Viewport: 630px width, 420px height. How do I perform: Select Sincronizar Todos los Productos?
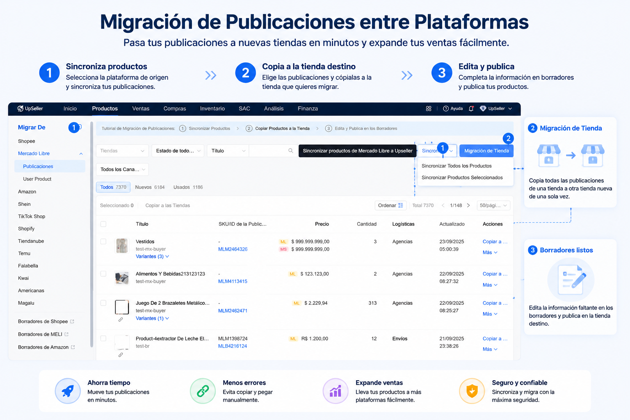tap(457, 166)
